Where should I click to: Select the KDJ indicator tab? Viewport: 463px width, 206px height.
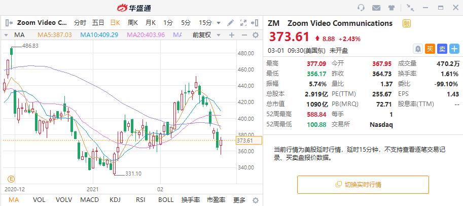click(116, 200)
